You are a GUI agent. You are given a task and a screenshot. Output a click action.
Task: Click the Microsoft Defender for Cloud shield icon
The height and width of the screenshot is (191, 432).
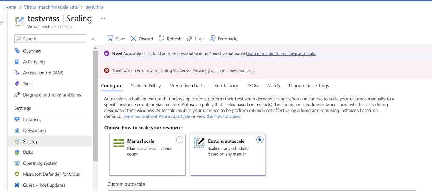point(17,174)
